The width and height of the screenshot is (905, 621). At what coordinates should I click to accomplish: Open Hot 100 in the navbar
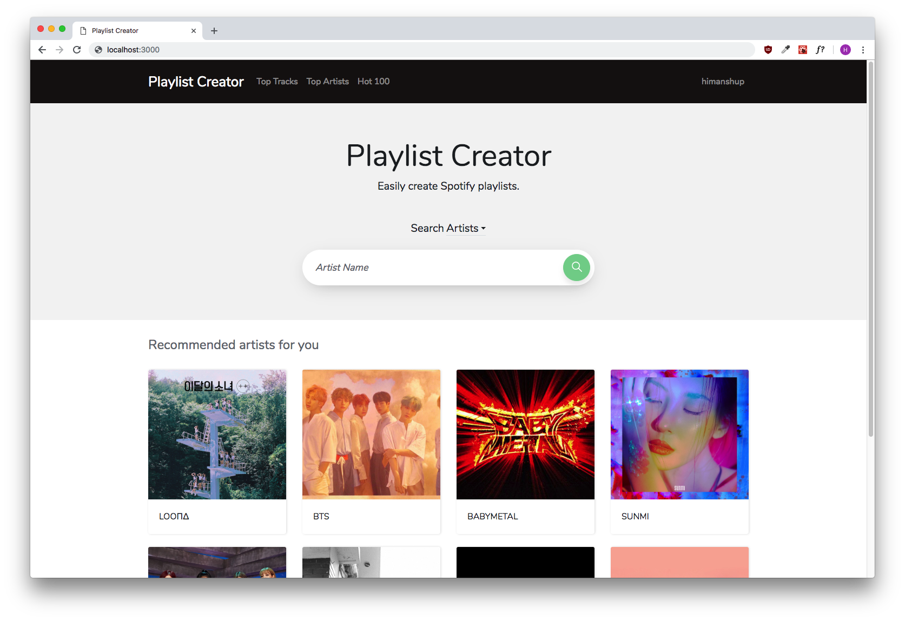coord(373,81)
